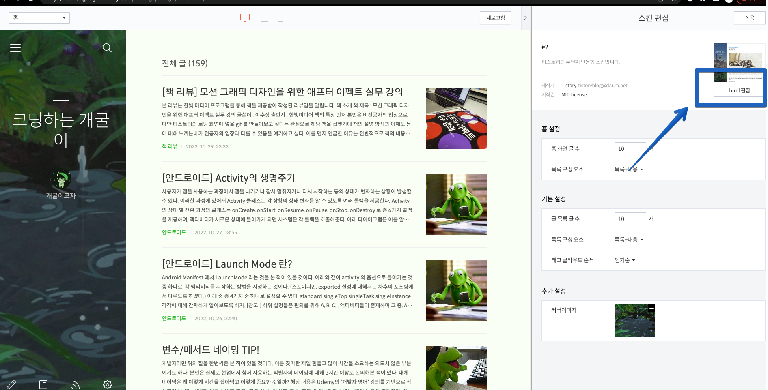Open post 변수/메서드 네이밍 TIP!

tap(210, 350)
